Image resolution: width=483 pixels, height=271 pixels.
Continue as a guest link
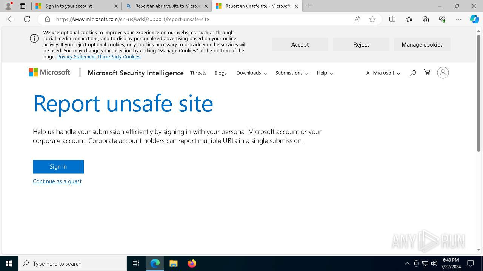tap(57, 181)
